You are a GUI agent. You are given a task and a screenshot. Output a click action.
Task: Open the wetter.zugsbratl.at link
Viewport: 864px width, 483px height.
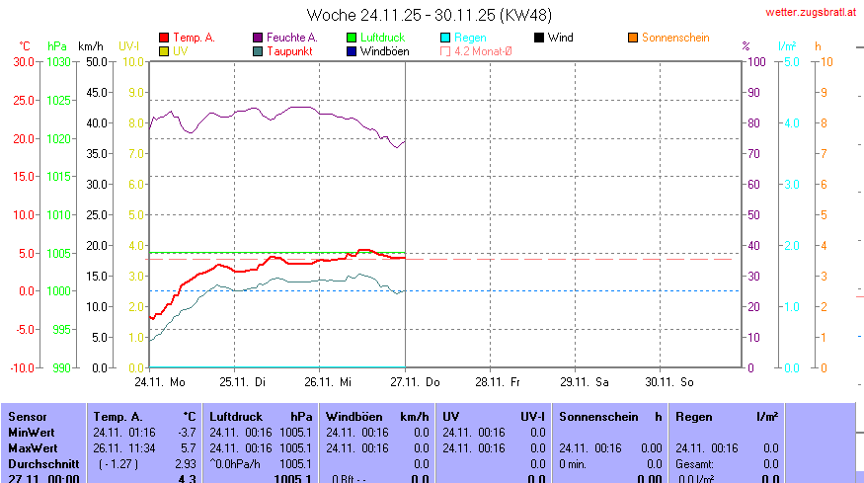point(811,12)
